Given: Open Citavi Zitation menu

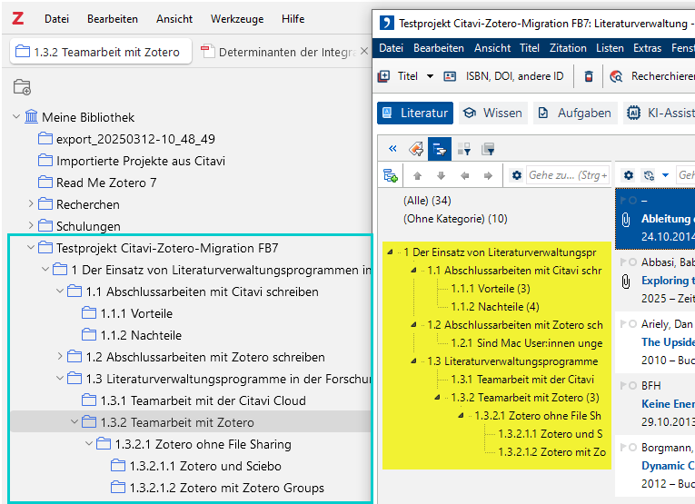Looking at the screenshot, I should [568, 48].
